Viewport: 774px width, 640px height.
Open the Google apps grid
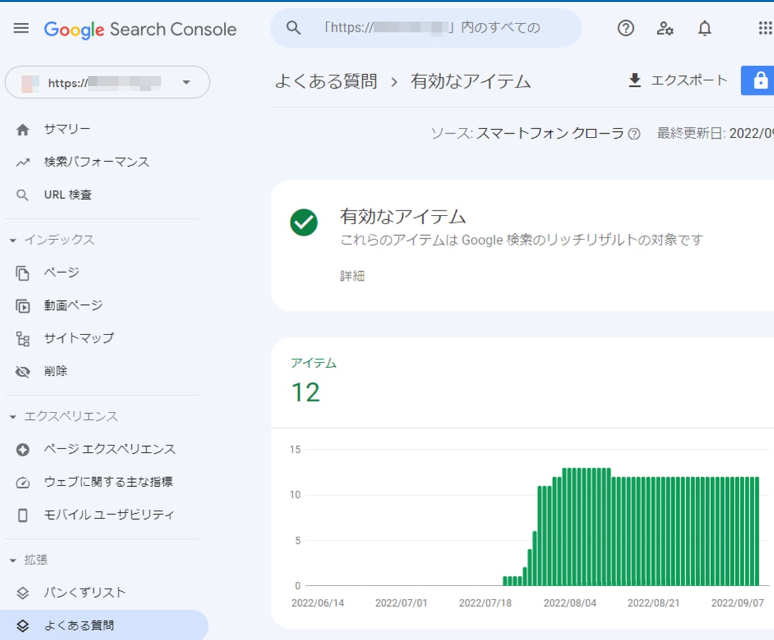point(764,28)
